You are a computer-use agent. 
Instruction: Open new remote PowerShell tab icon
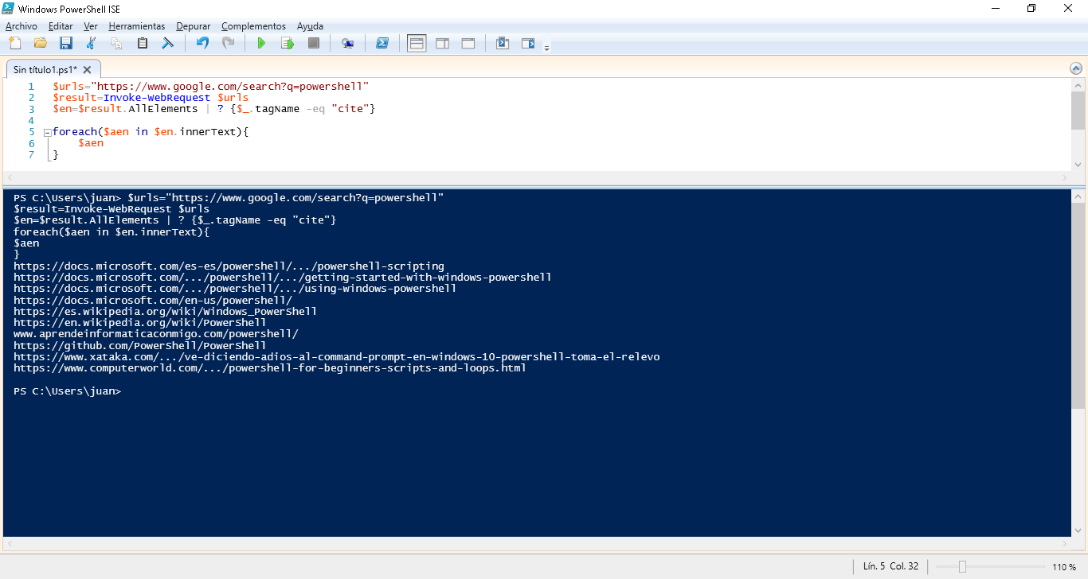(348, 43)
